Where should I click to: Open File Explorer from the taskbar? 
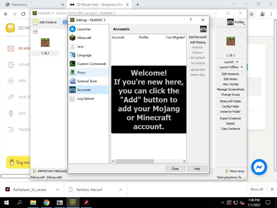pyautogui.click(x=33, y=203)
